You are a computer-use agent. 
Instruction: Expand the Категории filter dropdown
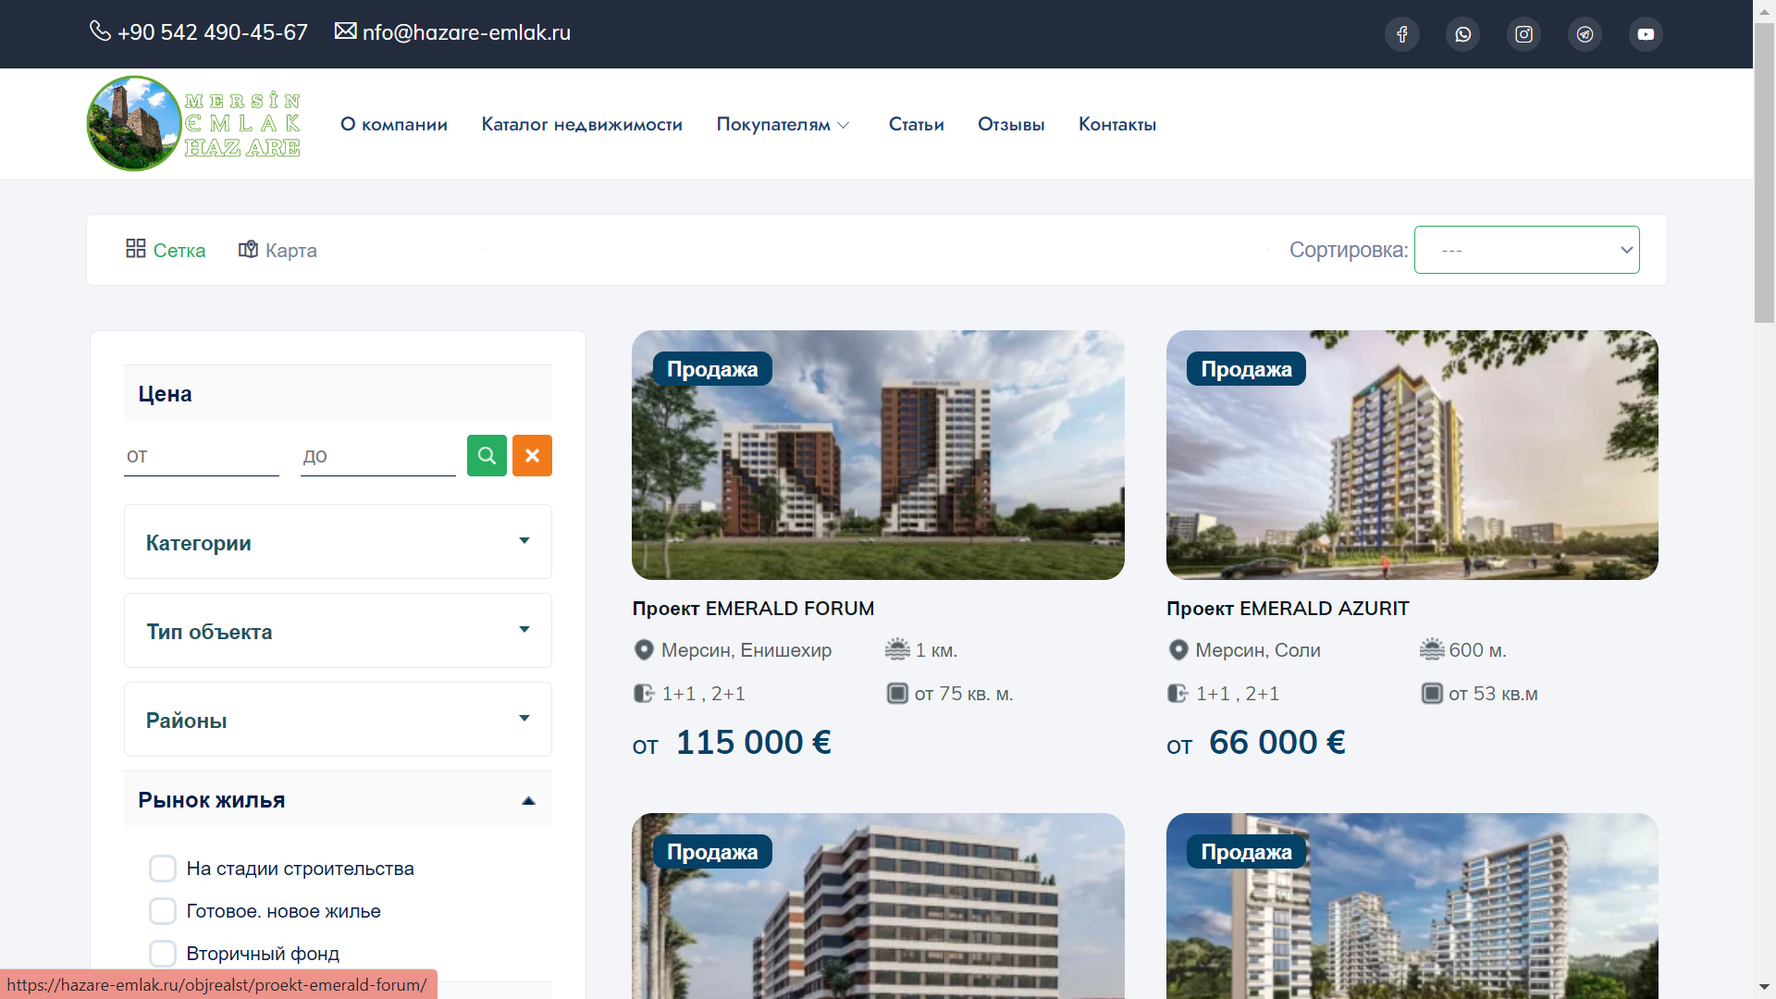pos(338,542)
